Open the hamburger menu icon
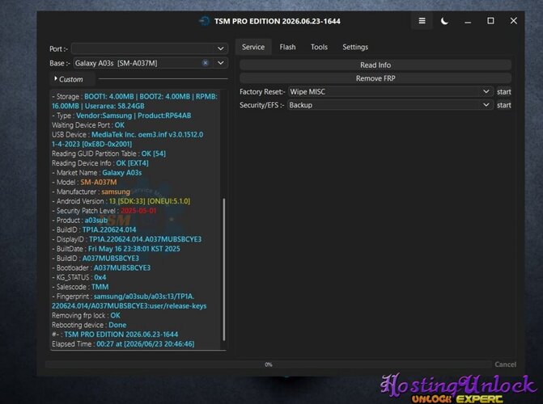 422,21
